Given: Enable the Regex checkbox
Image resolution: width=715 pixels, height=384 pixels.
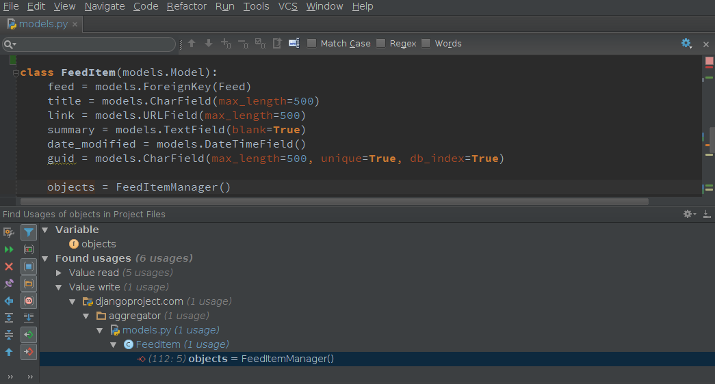Looking at the screenshot, I should (380, 43).
